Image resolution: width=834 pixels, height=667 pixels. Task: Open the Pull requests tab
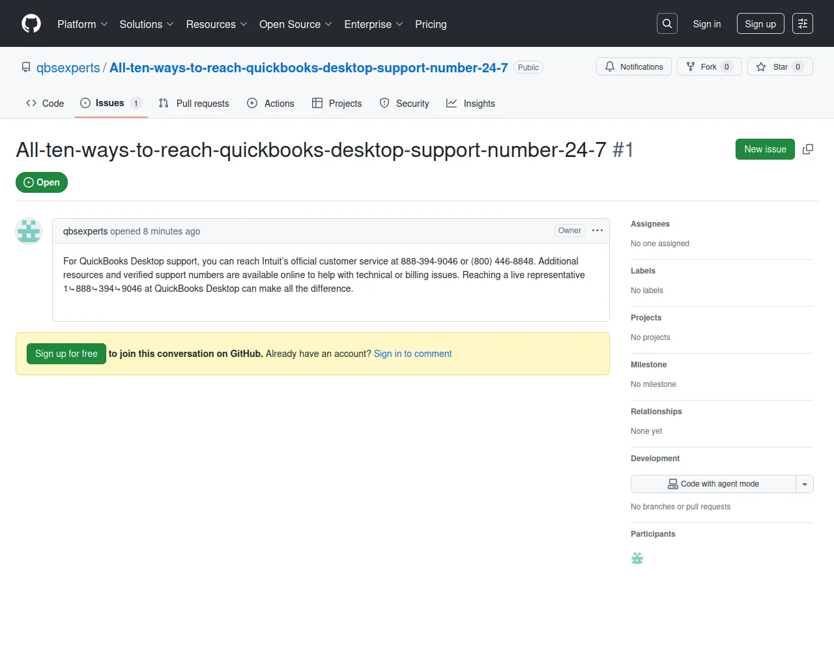click(x=194, y=104)
